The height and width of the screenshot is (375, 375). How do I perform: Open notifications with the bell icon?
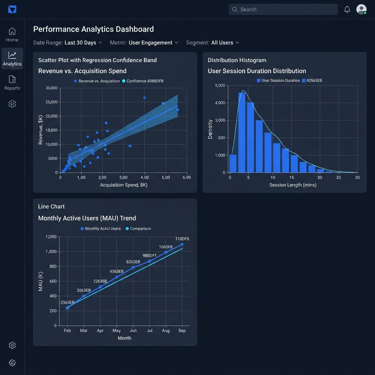[x=347, y=9]
